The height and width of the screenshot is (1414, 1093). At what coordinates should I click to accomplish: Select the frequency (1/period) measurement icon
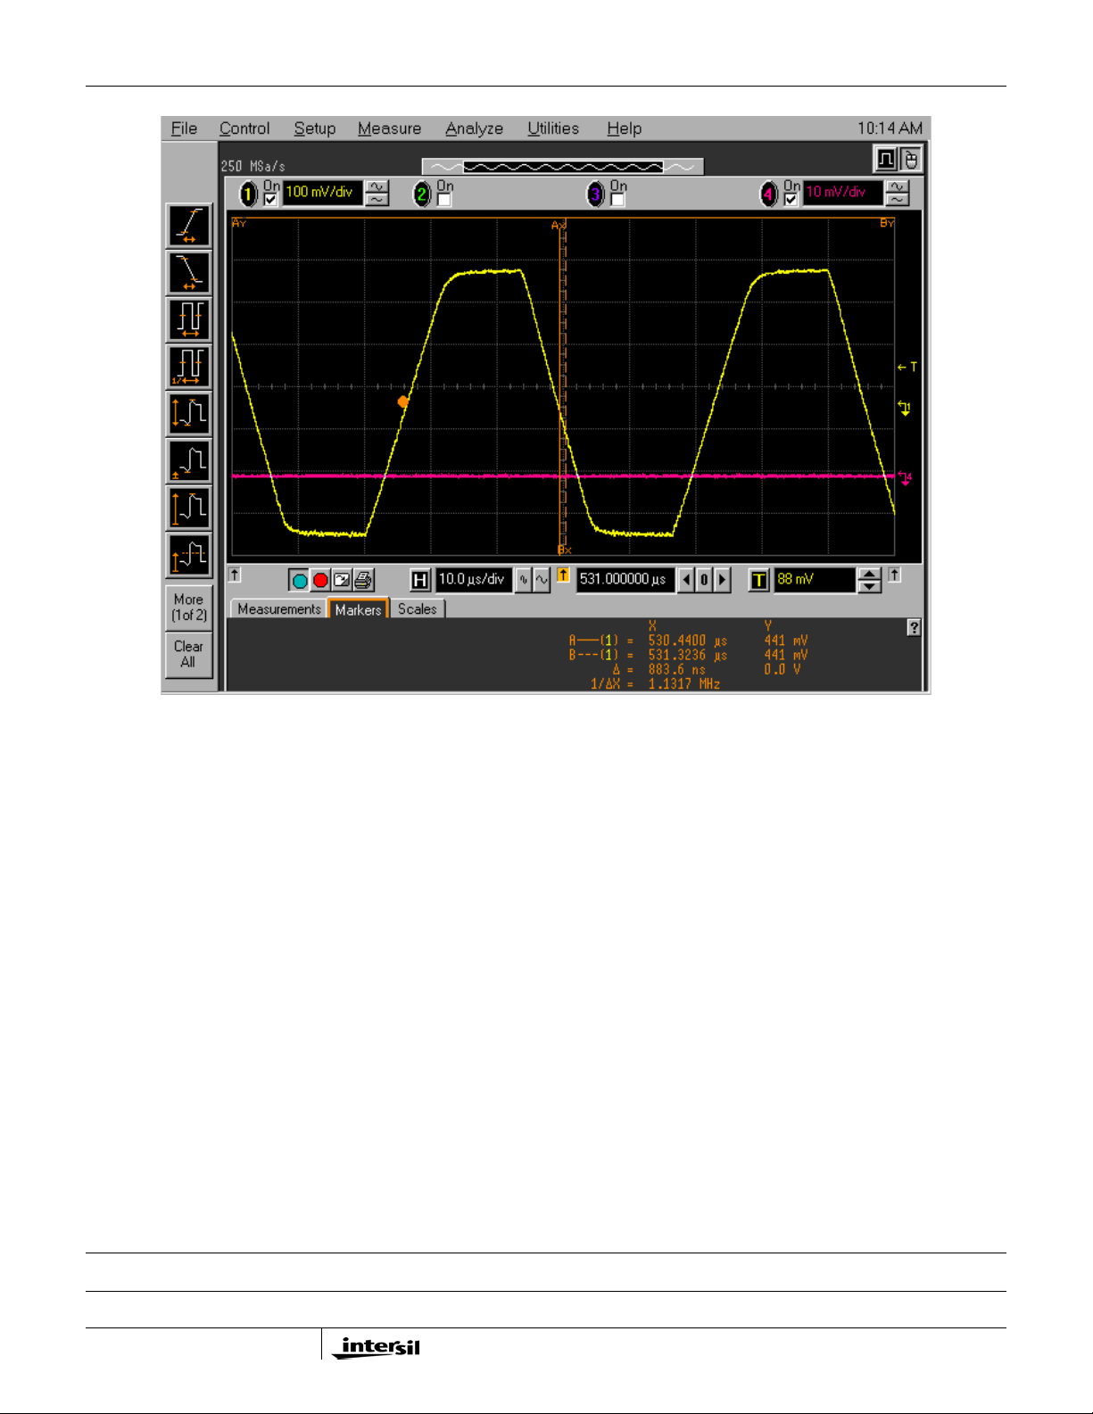(189, 365)
